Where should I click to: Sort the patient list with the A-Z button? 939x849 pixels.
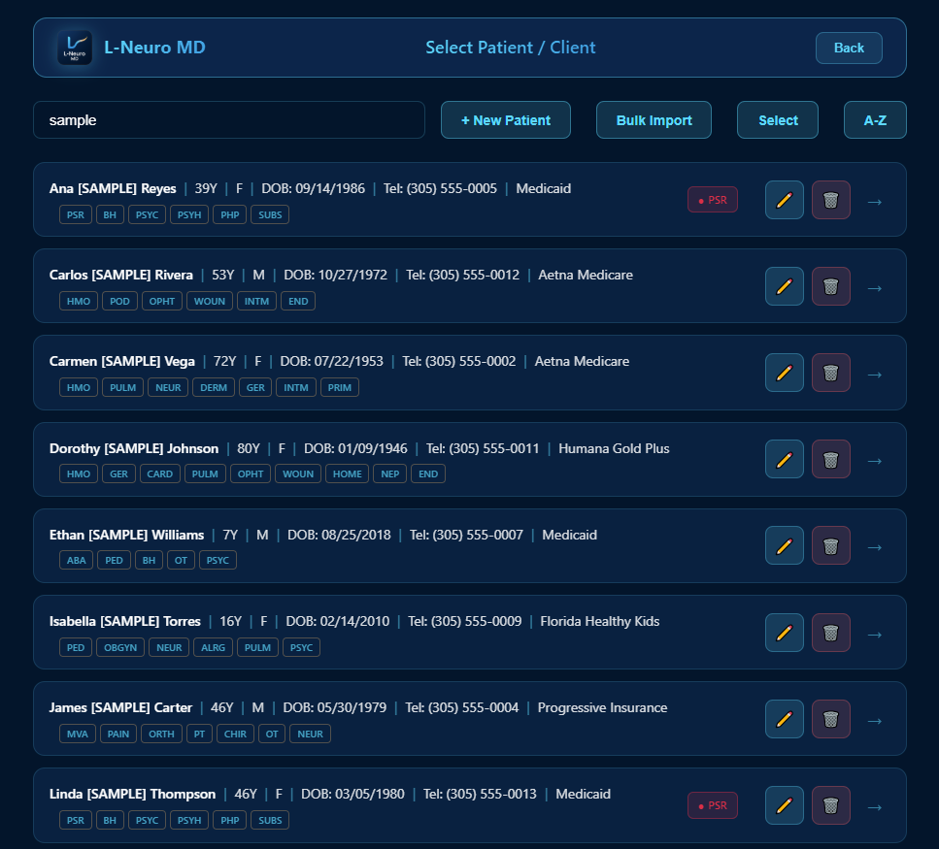[874, 119]
